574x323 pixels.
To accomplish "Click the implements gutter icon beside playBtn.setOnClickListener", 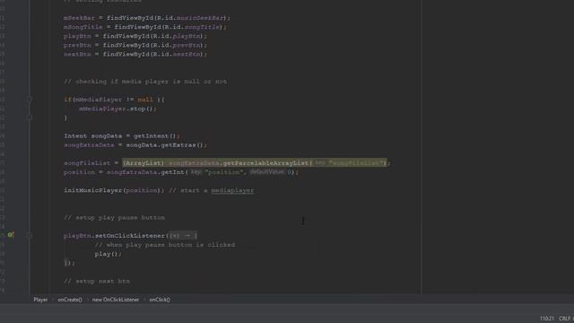I will (x=11, y=235).
